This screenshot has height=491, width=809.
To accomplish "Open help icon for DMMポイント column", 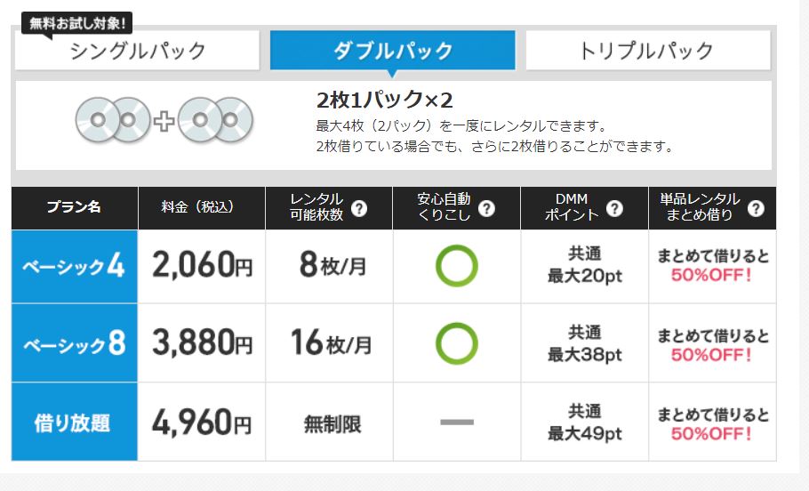I will point(614,208).
